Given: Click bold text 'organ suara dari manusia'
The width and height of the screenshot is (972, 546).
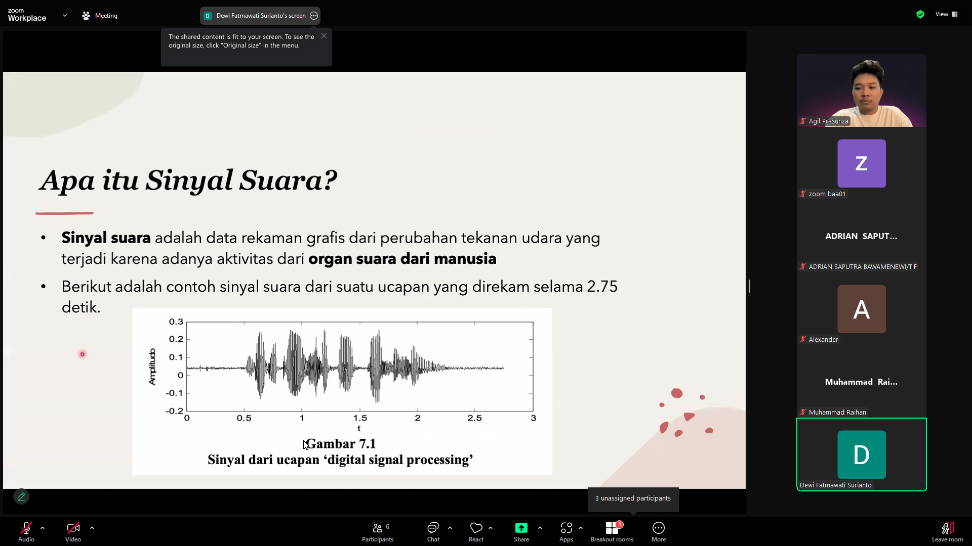Looking at the screenshot, I should tap(402, 259).
